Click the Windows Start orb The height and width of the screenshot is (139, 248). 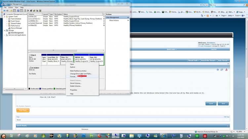(x=4, y=136)
